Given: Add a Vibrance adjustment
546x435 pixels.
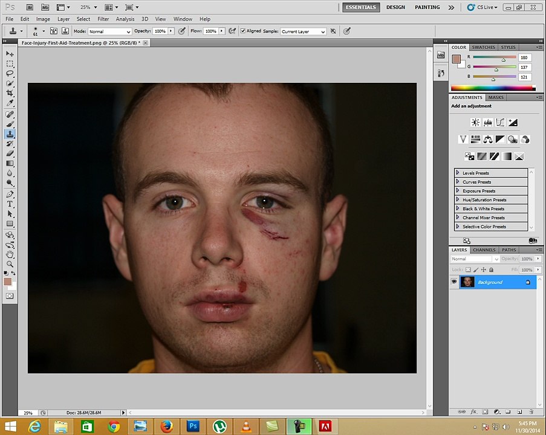Looking at the screenshot, I should (463, 139).
